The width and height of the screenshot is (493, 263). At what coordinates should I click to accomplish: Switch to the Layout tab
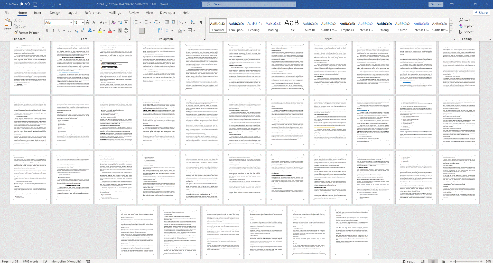coord(72,13)
